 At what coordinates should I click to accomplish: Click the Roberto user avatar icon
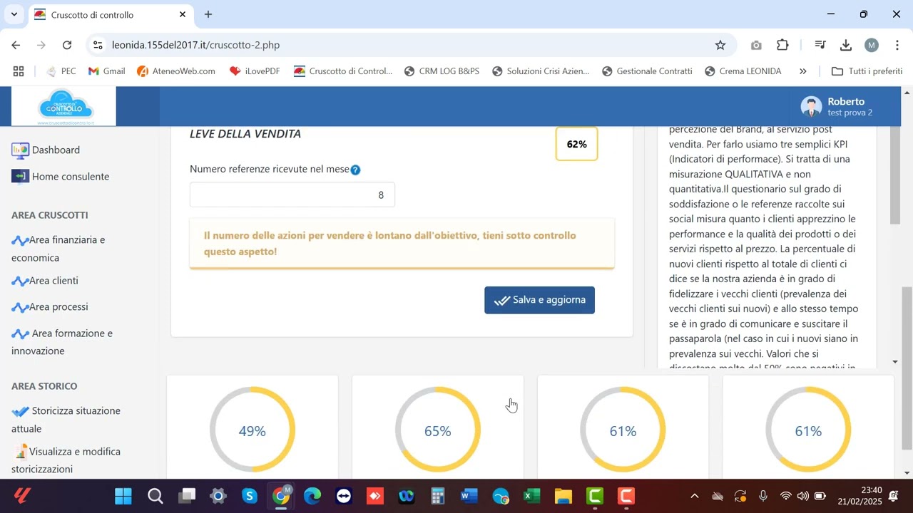tap(811, 107)
